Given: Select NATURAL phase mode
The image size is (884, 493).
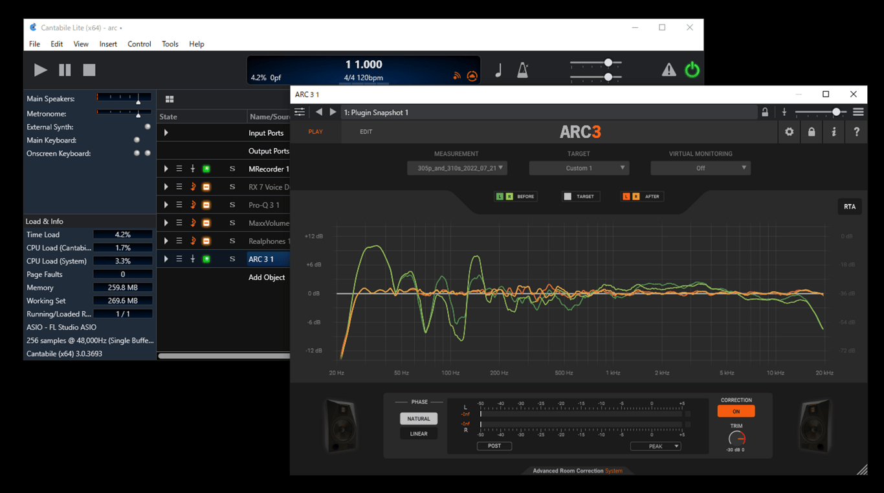Looking at the screenshot, I should (x=419, y=419).
